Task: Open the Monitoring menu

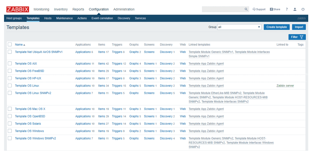Action: [x=41, y=9]
